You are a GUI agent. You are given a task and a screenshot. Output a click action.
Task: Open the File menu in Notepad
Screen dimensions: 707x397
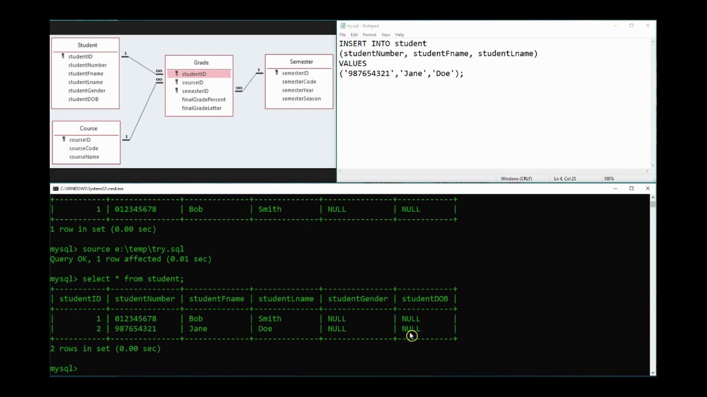tap(342, 35)
